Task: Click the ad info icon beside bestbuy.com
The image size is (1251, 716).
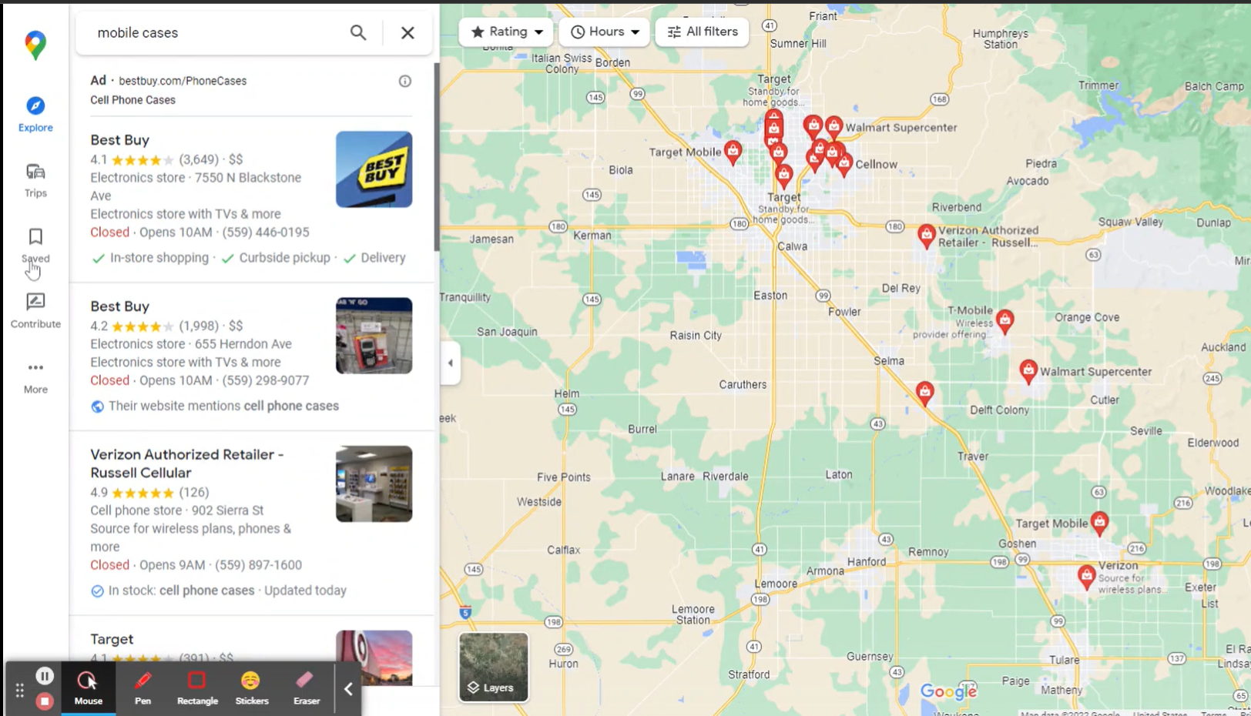Action: [405, 81]
